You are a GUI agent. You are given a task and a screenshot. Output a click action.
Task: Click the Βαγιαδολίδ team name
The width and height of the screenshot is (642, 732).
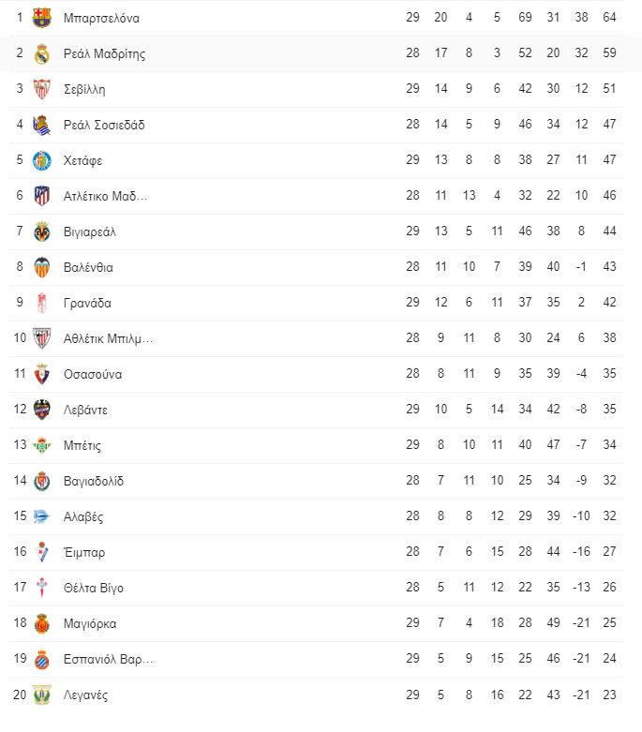point(94,482)
